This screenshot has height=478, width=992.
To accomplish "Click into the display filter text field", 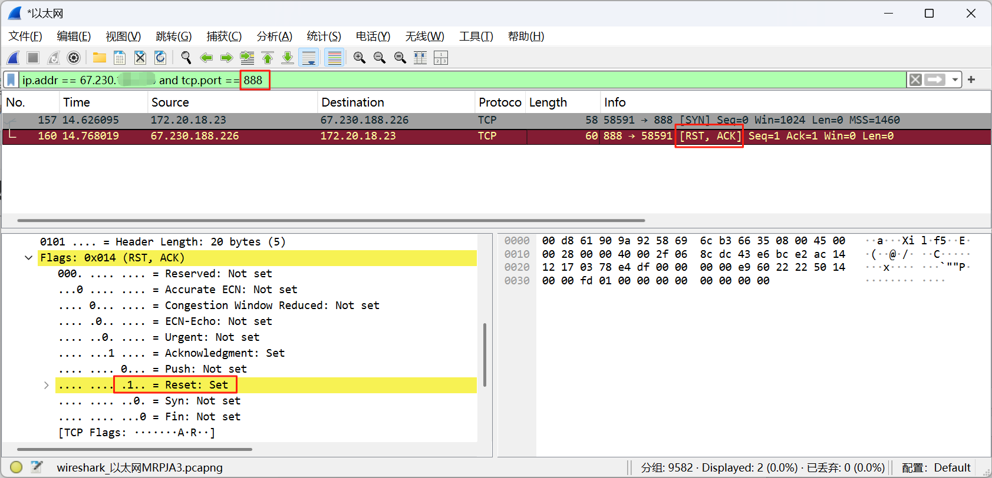I will coord(530,80).
